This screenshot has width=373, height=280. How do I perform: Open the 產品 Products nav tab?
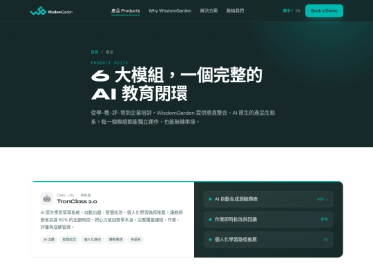click(125, 10)
